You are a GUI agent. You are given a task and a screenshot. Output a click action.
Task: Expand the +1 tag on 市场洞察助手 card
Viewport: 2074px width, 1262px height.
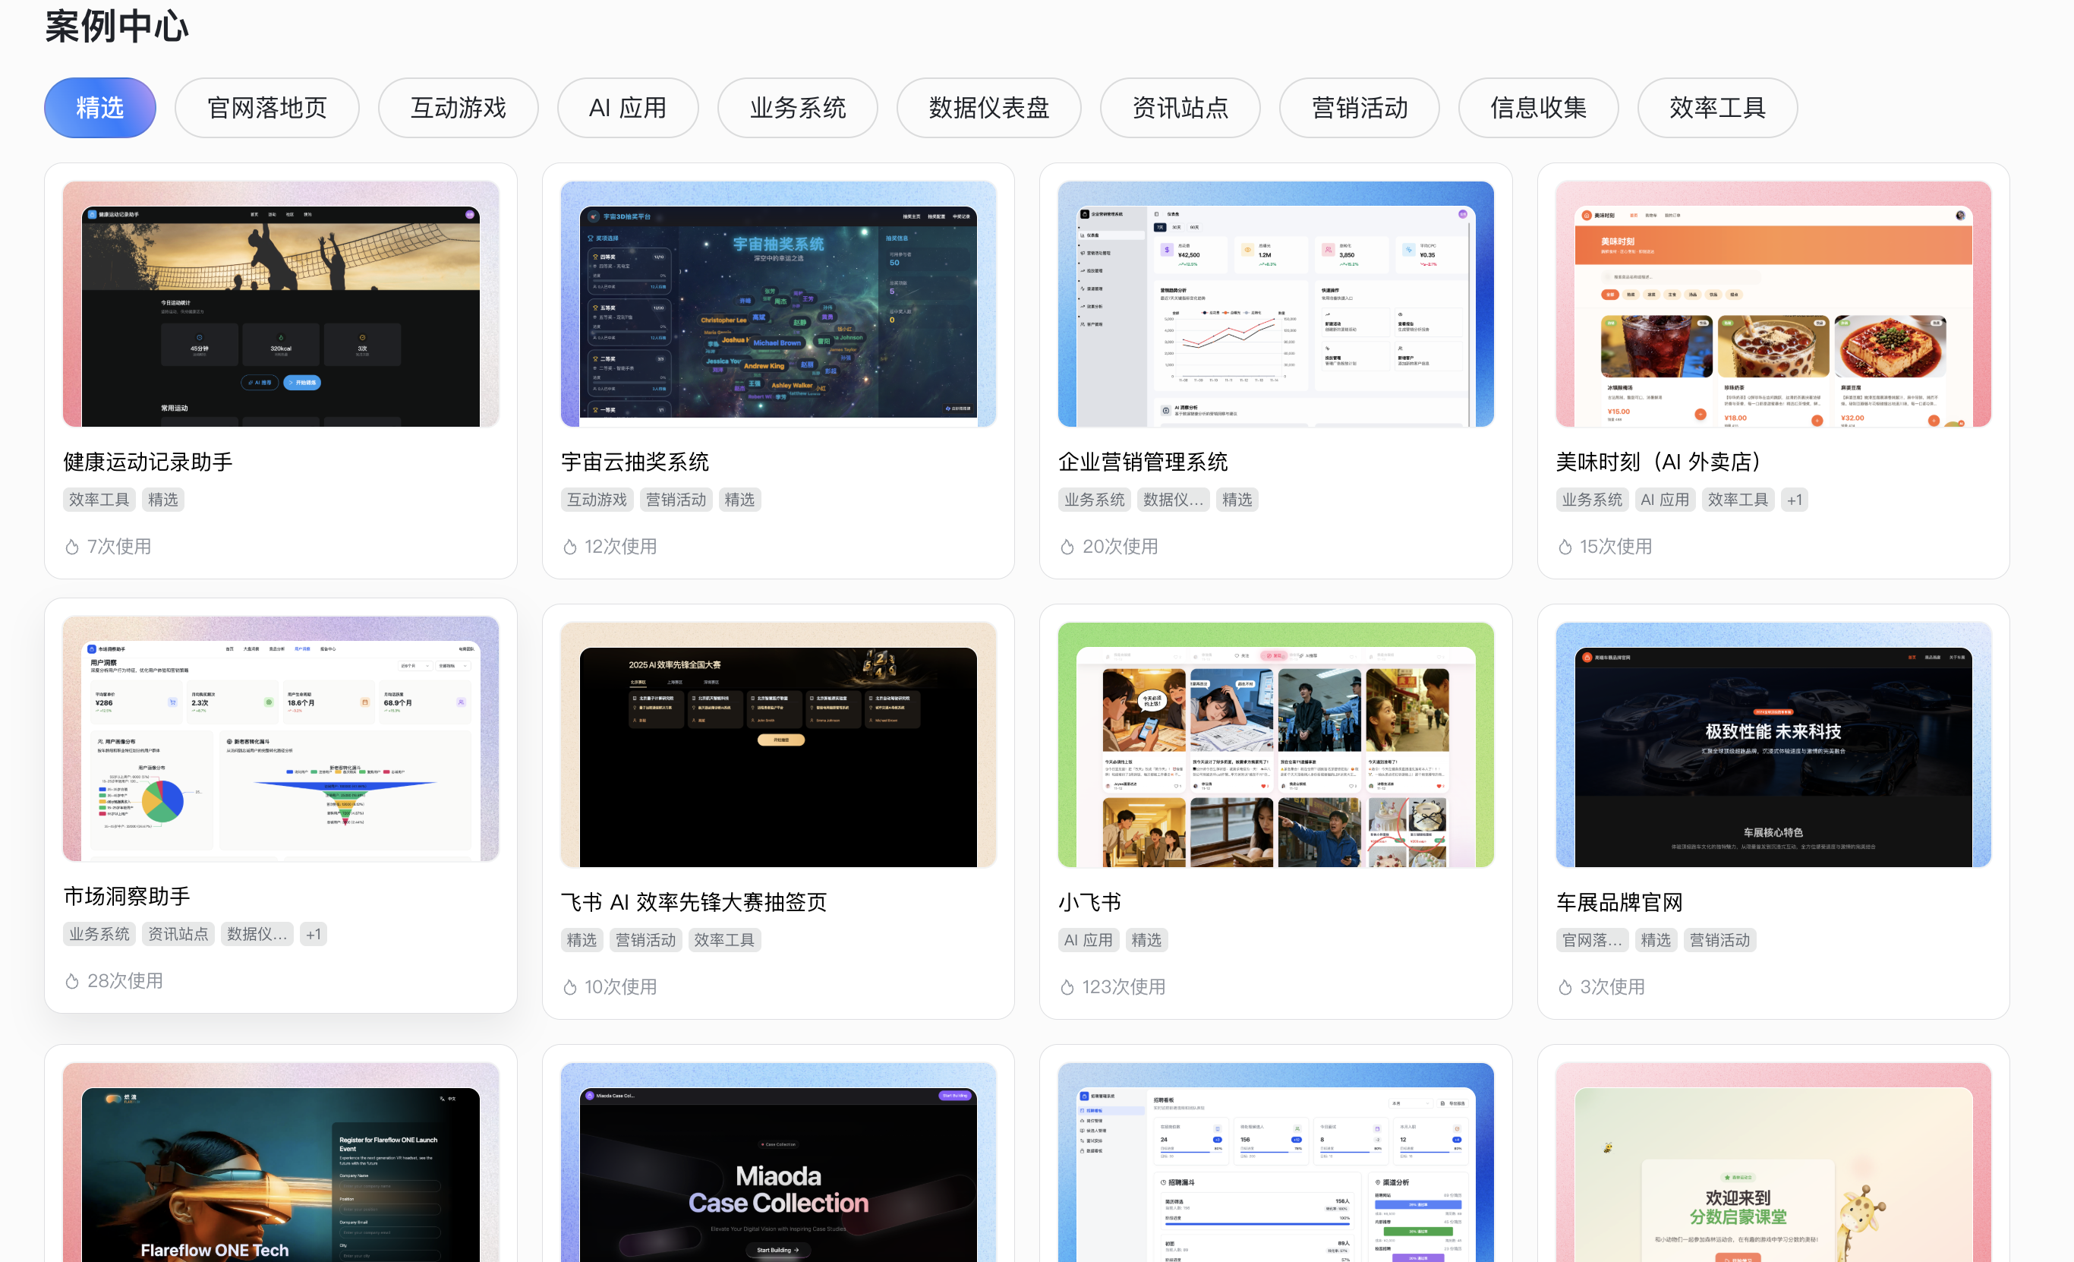313,935
